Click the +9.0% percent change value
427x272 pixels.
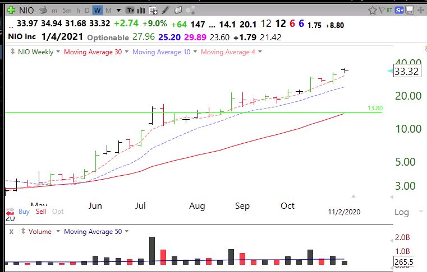(x=155, y=24)
